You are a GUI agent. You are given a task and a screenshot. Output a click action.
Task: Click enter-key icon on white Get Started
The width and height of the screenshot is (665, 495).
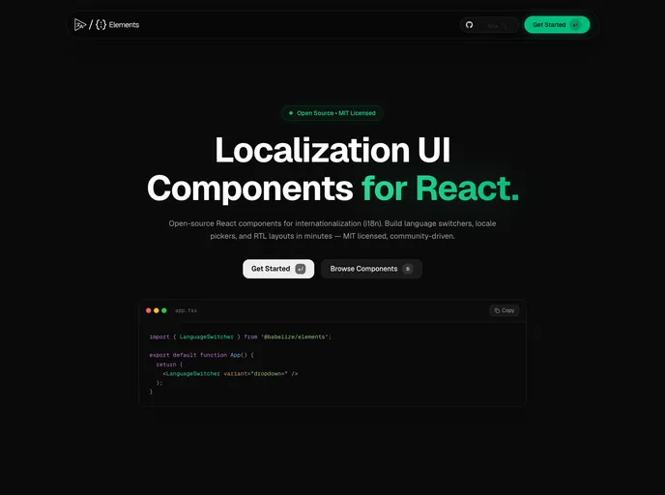(301, 269)
